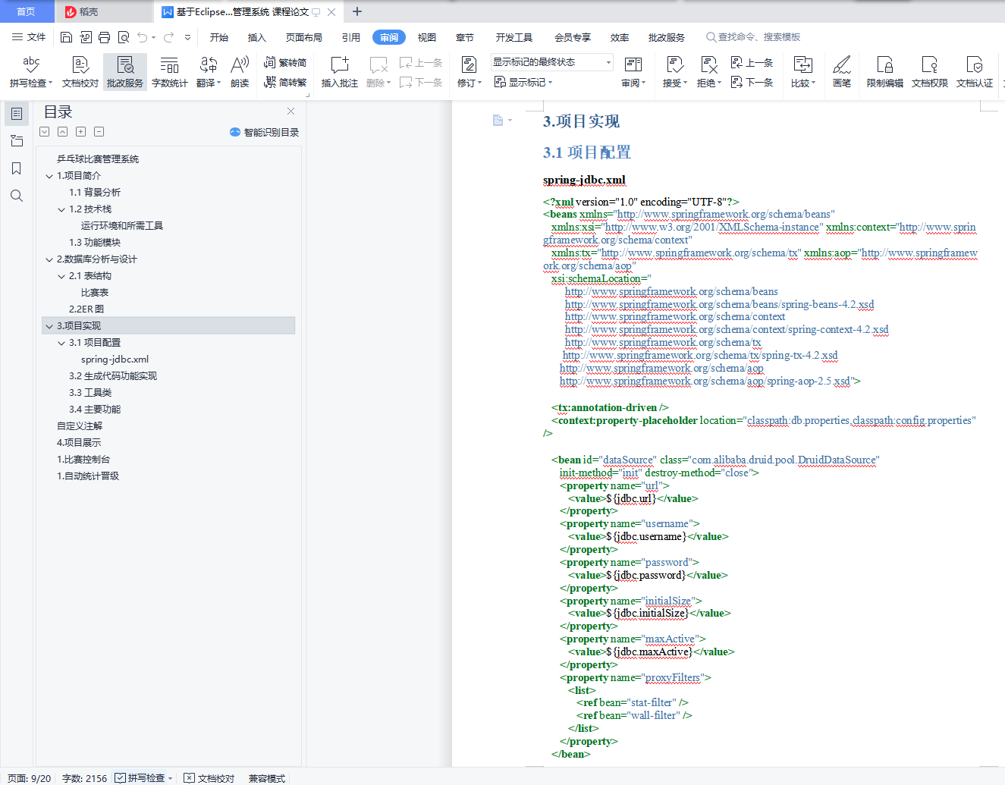
Task: Open the 会员专享 ribbon tab
Action: [573, 37]
